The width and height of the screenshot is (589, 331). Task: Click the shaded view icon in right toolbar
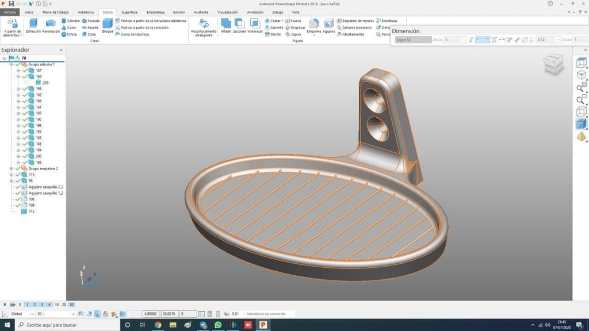581,124
